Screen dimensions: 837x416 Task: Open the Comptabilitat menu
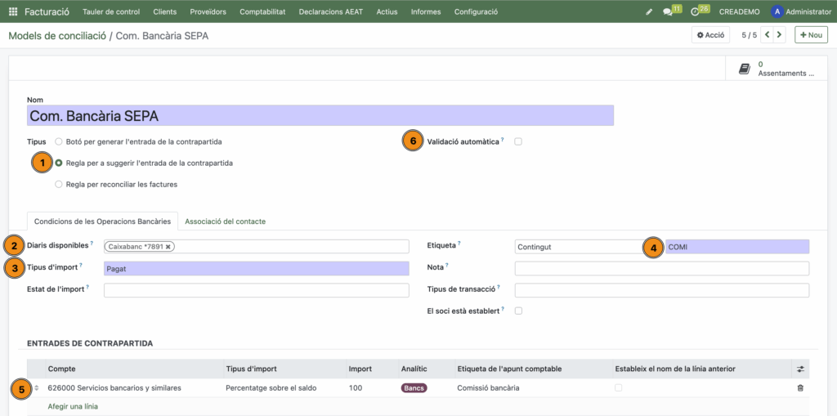(264, 11)
